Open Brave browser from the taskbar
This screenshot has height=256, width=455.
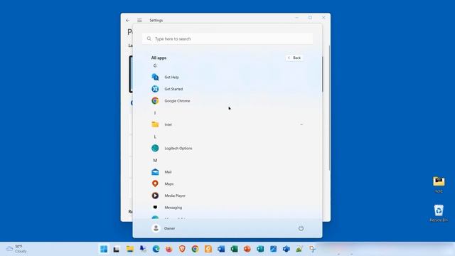click(182, 249)
